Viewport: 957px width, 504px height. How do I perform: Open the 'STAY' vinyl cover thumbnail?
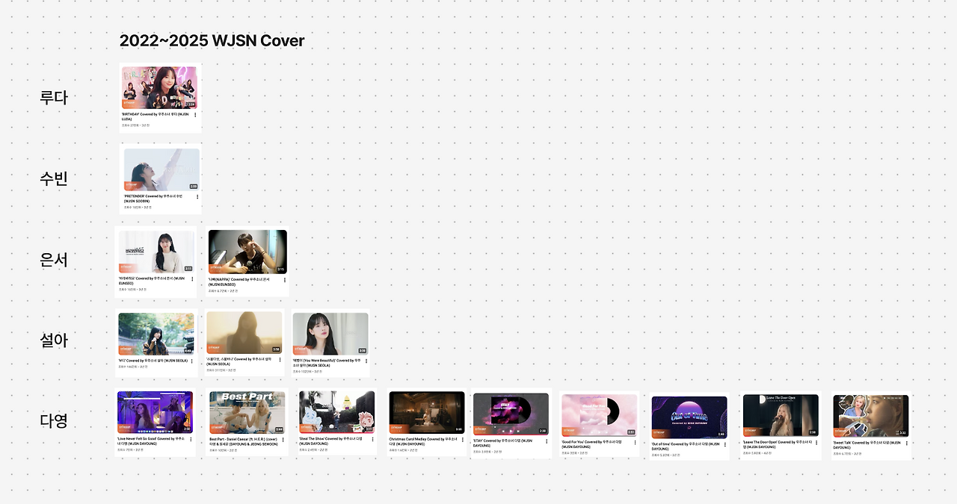tap(511, 414)
